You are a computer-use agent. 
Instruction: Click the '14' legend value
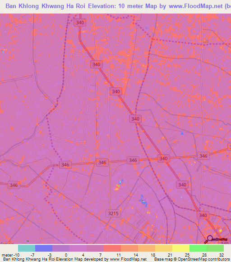coord(136,255)
